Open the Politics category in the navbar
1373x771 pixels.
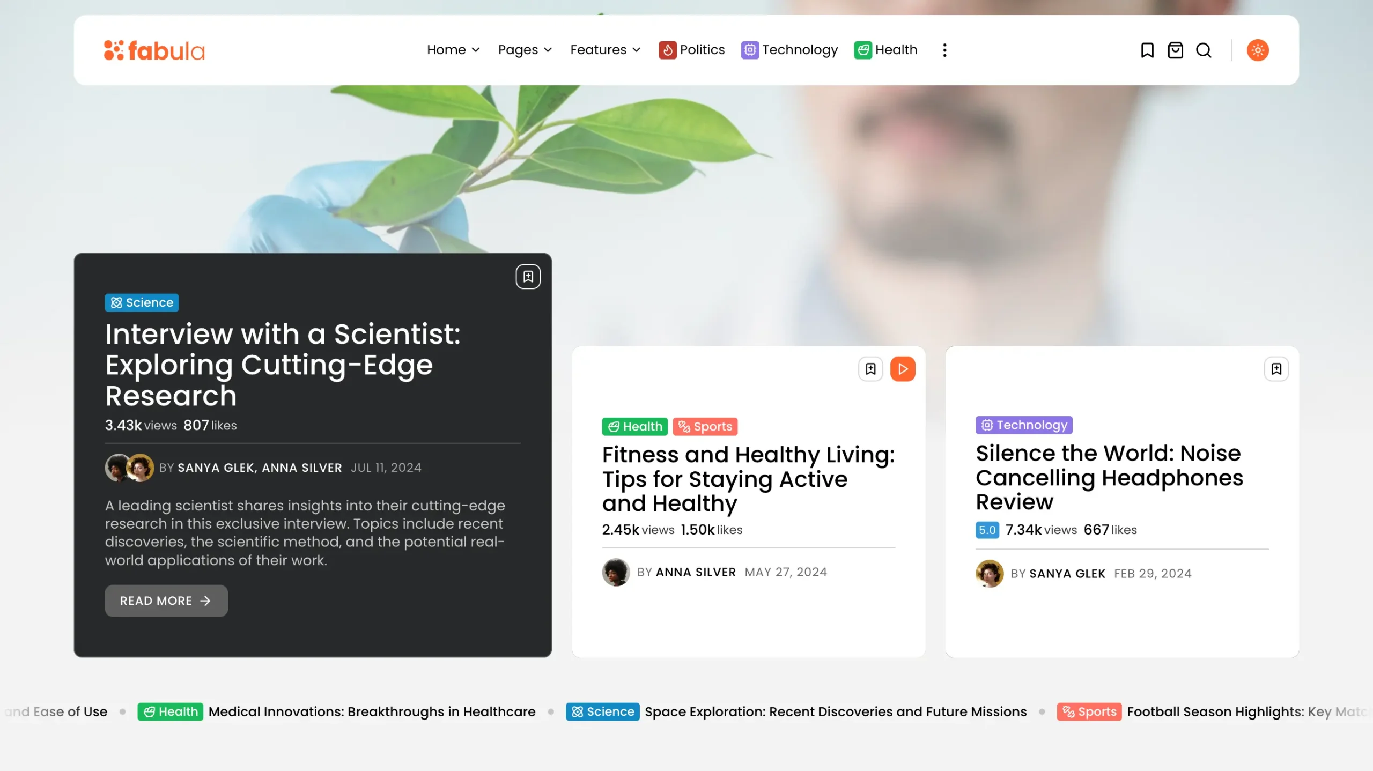point(692,50)
